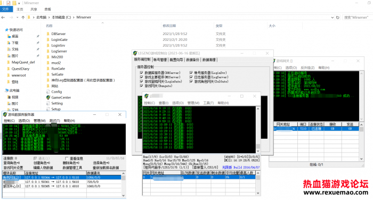
Task: Toggle the LoginSvr account server checkbox
Action: [x=191, y=73]
